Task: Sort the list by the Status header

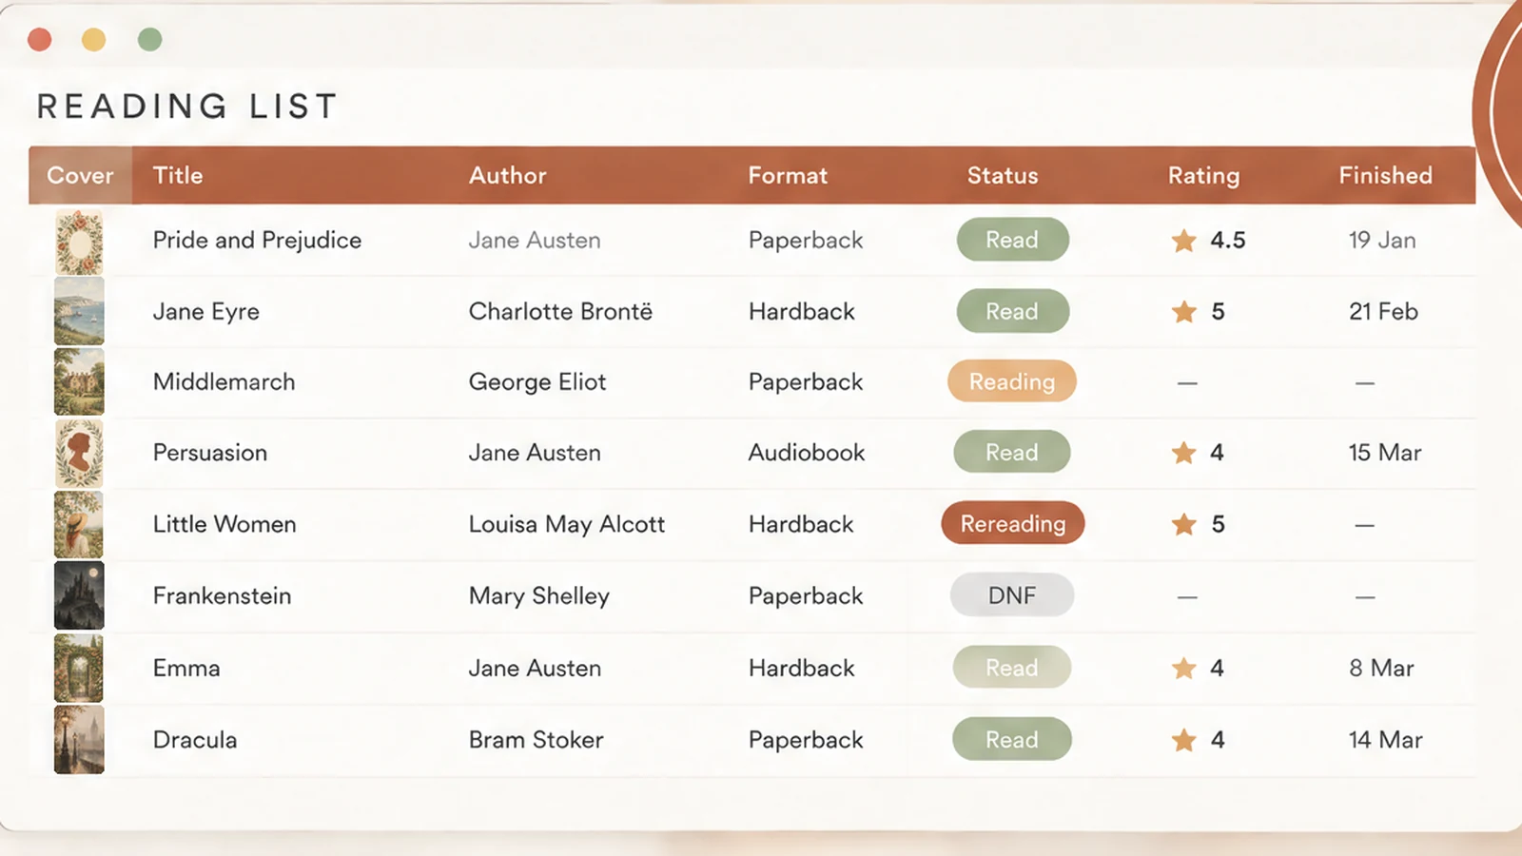Action: [1003, 176]
